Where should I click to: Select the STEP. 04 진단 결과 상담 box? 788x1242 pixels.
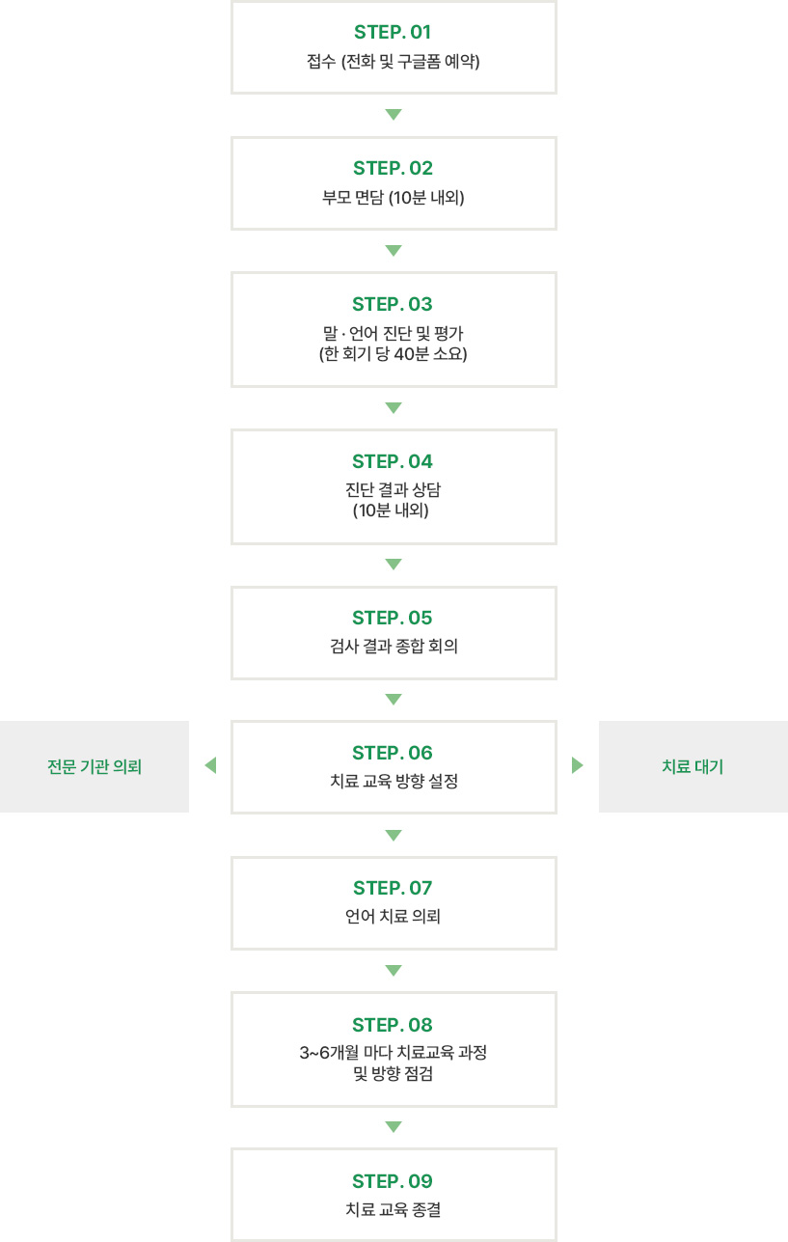tap(394, 486)
